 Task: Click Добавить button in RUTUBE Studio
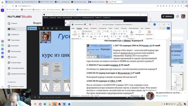pyautogui.click(x=167, y=16)
